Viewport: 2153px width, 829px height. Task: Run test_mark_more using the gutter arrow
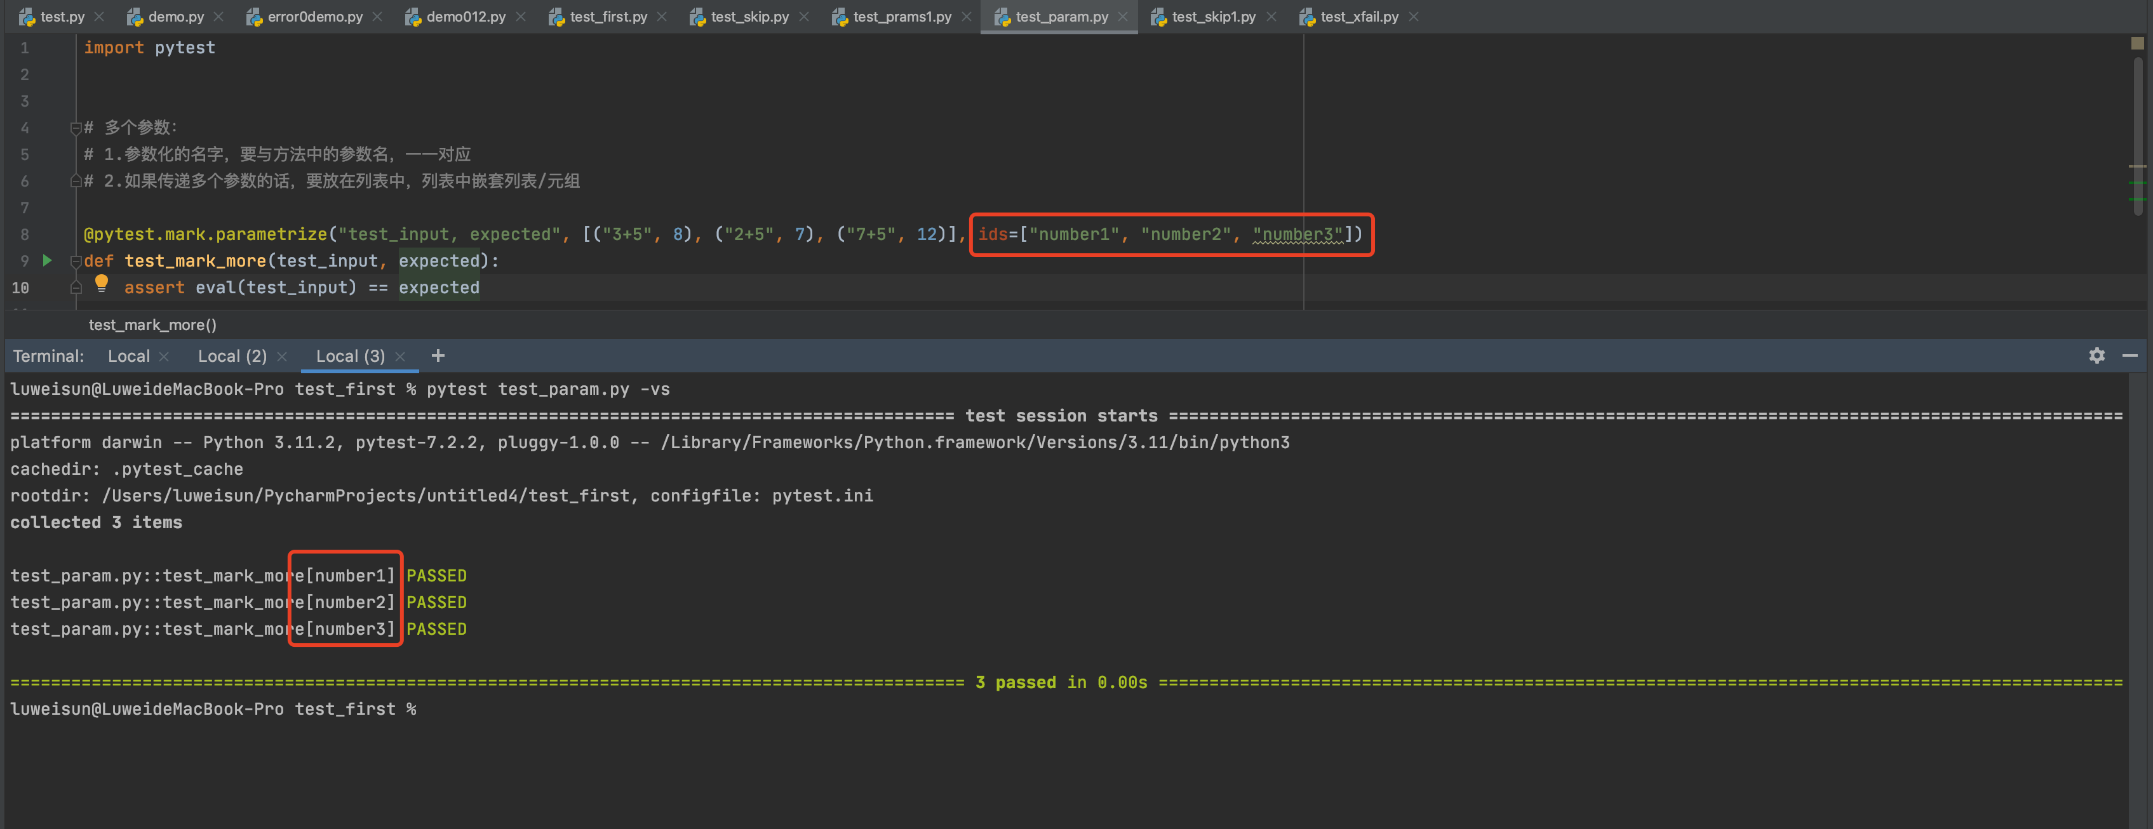(x=47, y=261)
